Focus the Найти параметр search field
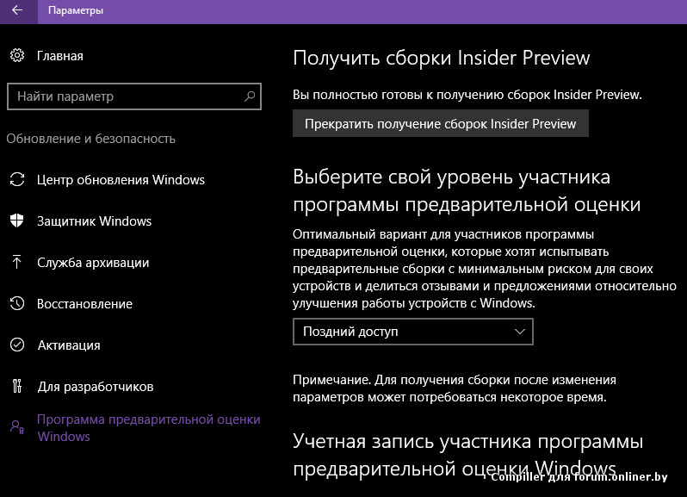This screenshot has height=497, width=687. point(134,96)
